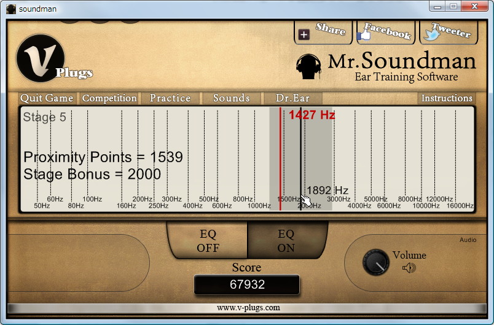
Task: Click the soundman app icon in title bar
Action: point(11,9)
